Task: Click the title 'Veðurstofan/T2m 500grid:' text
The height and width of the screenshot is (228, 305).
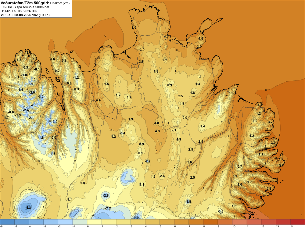Action: click(x=25, y=3)
